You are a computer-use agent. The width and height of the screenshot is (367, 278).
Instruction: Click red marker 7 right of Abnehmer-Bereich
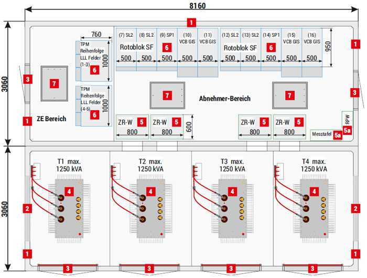click(289, 95)
